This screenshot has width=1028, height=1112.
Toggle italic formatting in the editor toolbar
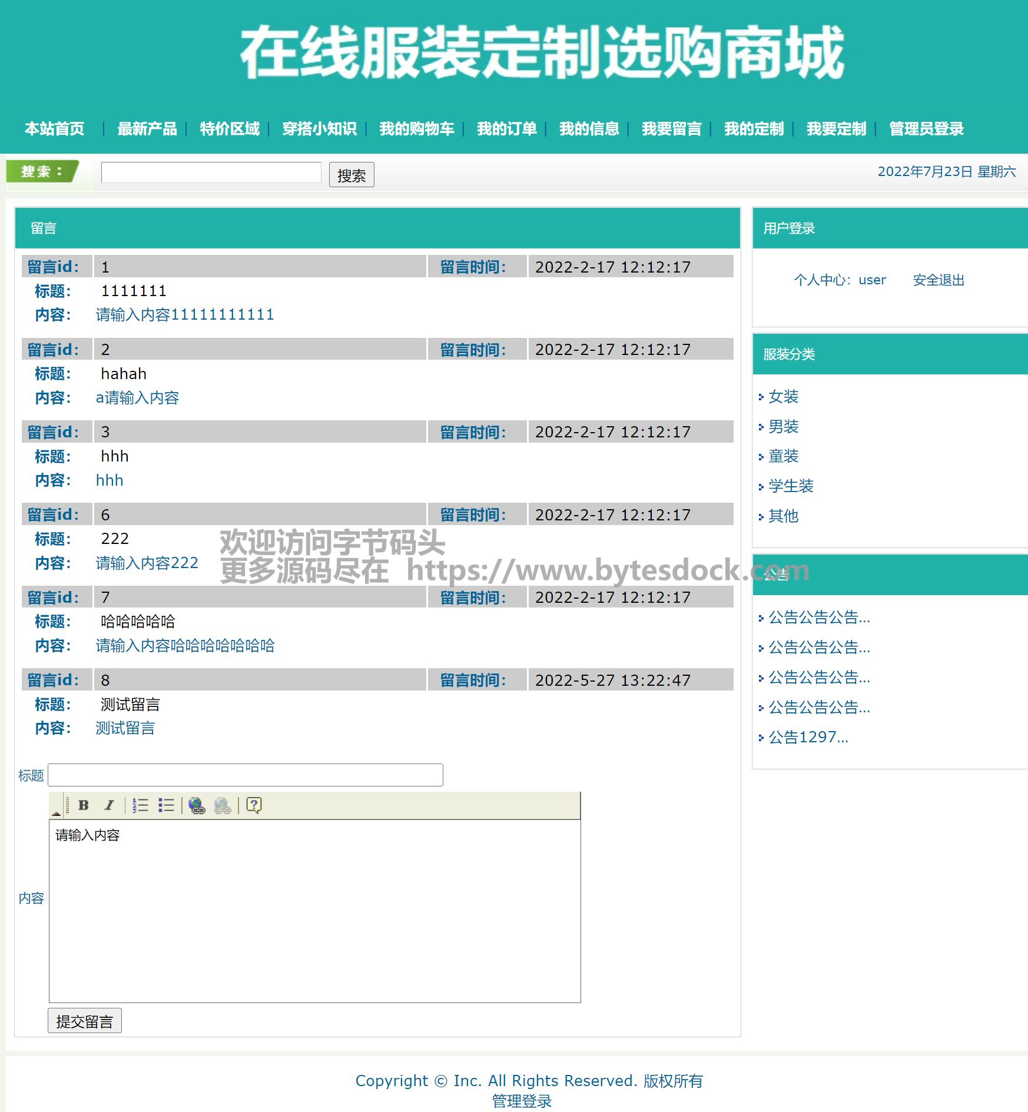click(109, 805)
